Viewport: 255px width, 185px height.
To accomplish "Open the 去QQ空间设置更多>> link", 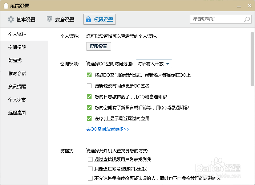I will tap(108, 129).
